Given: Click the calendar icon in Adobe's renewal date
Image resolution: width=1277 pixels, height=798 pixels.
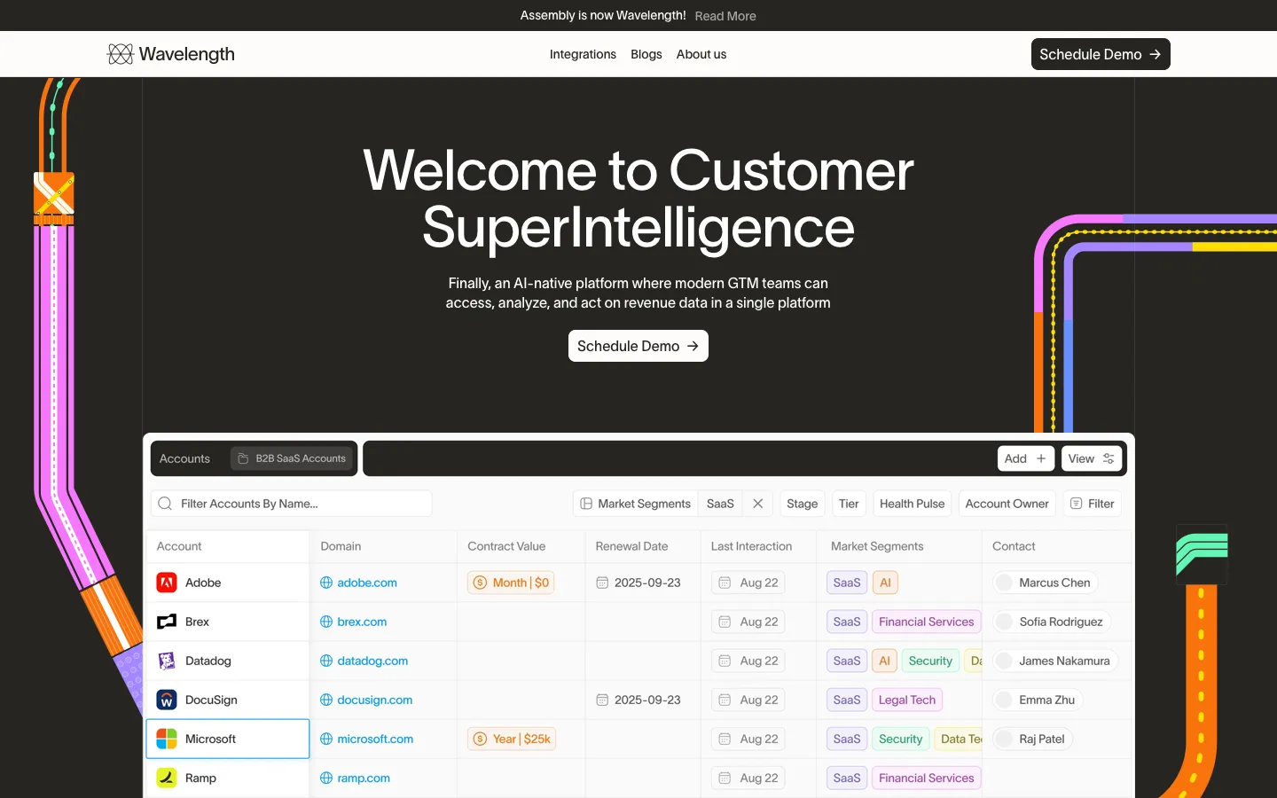Looking at the screenshot, I should pos(602,583).
